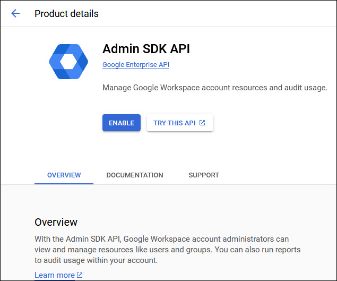Screen dimensions: 337x281
Task: Open the TRY THIS API button
Action: coord(179,123)
